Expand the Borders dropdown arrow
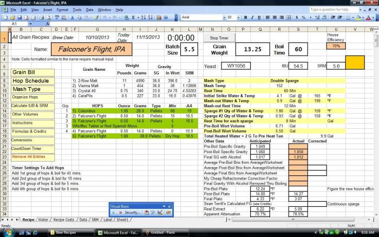The height and width of the screenshot is (237, 379). point(353,17)
